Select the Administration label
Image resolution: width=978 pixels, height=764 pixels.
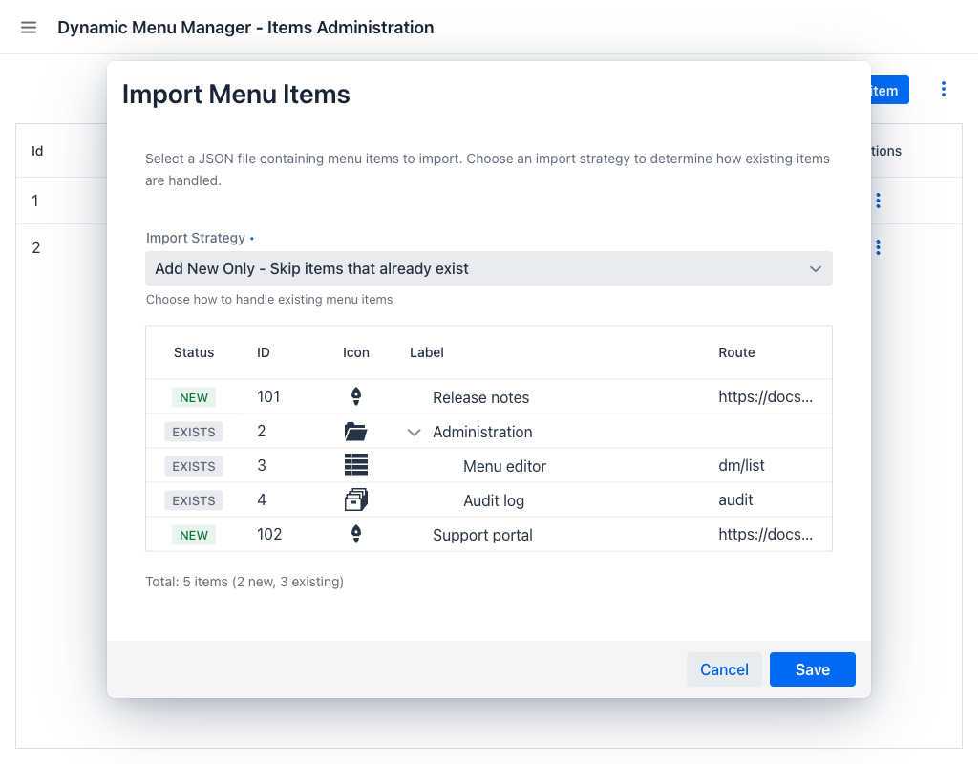[x=482, y=432]
